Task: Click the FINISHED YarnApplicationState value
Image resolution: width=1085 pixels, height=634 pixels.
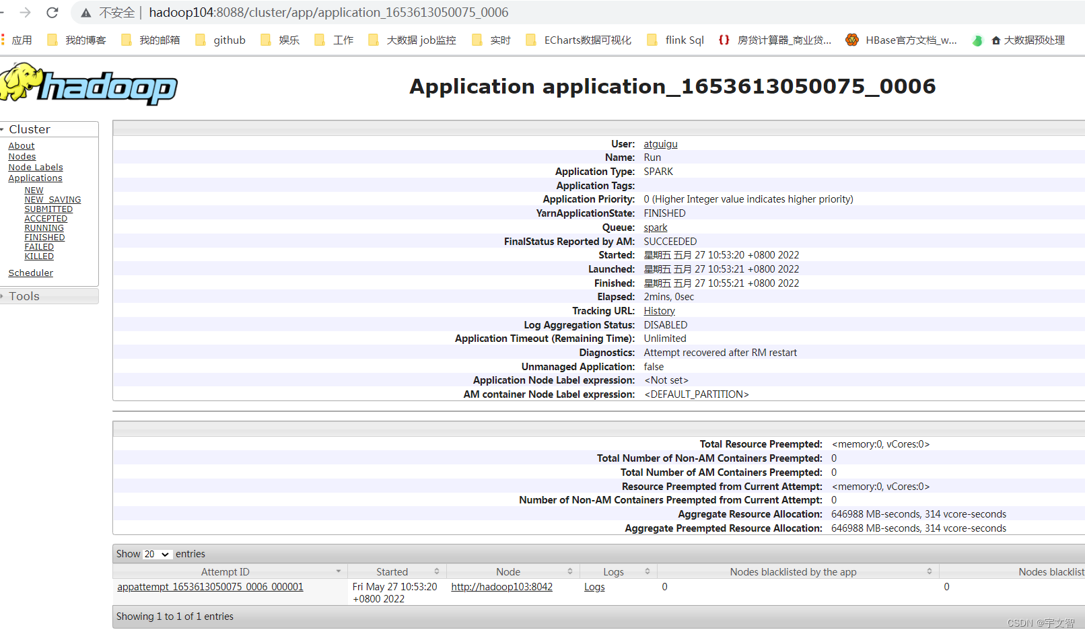Action: [x=664, y=213]
